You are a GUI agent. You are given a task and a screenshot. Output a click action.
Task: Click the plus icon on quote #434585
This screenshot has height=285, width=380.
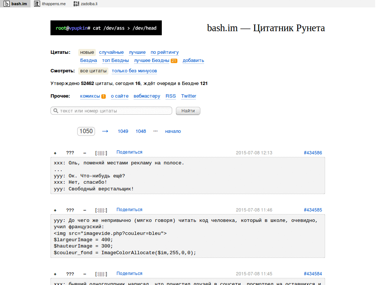click(x=55, y=210)
